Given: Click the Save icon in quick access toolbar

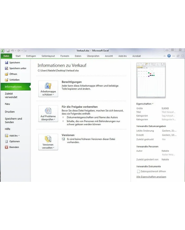Looking at the screenshot, I should pyautogui.click(x=8, y=51).
